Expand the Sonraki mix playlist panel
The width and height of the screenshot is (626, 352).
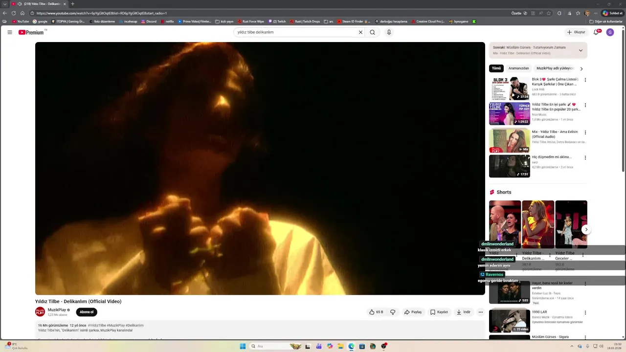click(581, 50)
